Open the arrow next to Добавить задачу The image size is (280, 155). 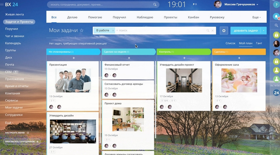coord(264,30)
